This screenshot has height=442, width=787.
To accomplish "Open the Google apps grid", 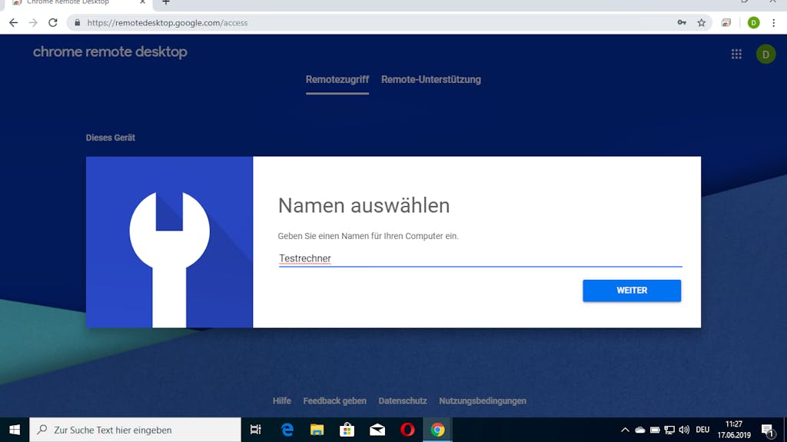I will pos(736,54).
